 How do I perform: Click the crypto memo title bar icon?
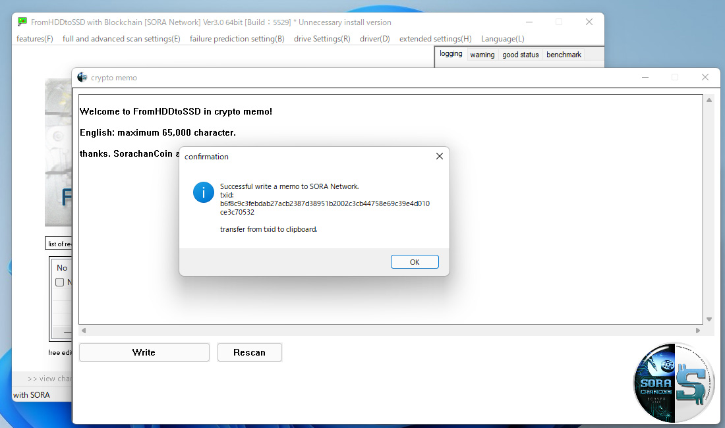82,77
